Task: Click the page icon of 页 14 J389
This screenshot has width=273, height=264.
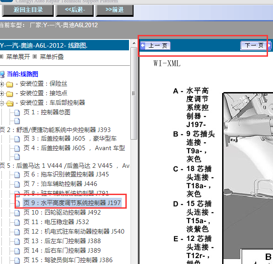Action: pyautogui.click(x=17, y=251)
